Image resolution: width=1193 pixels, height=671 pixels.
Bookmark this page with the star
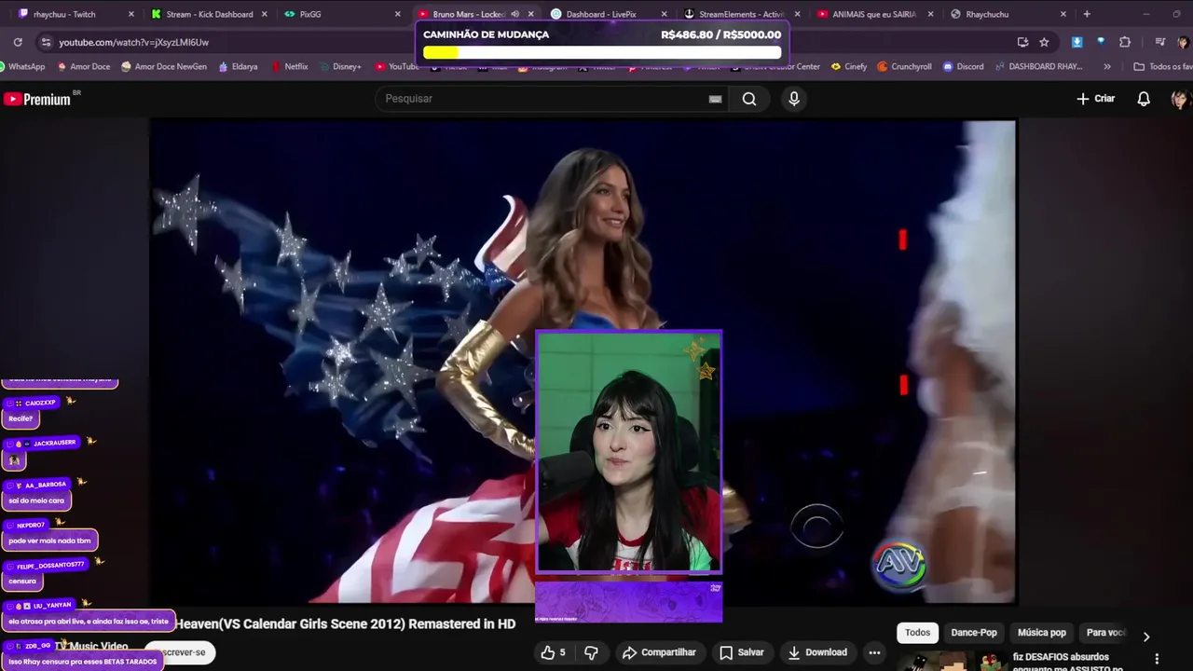tap(1044, 42)
